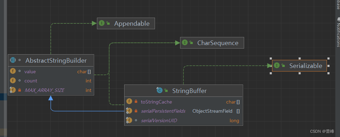Click the interface icon beside CharSequence
The width and height of the screenshot is (340, 137).
(x=185, y=43)
